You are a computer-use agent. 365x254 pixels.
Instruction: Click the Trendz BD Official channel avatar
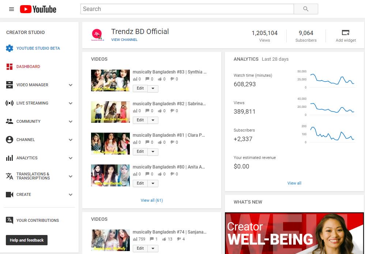click(x=97, y=35)
